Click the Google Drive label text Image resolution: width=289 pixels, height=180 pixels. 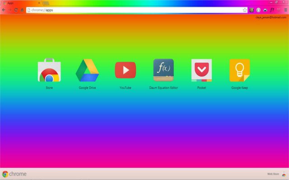point(87,88)
